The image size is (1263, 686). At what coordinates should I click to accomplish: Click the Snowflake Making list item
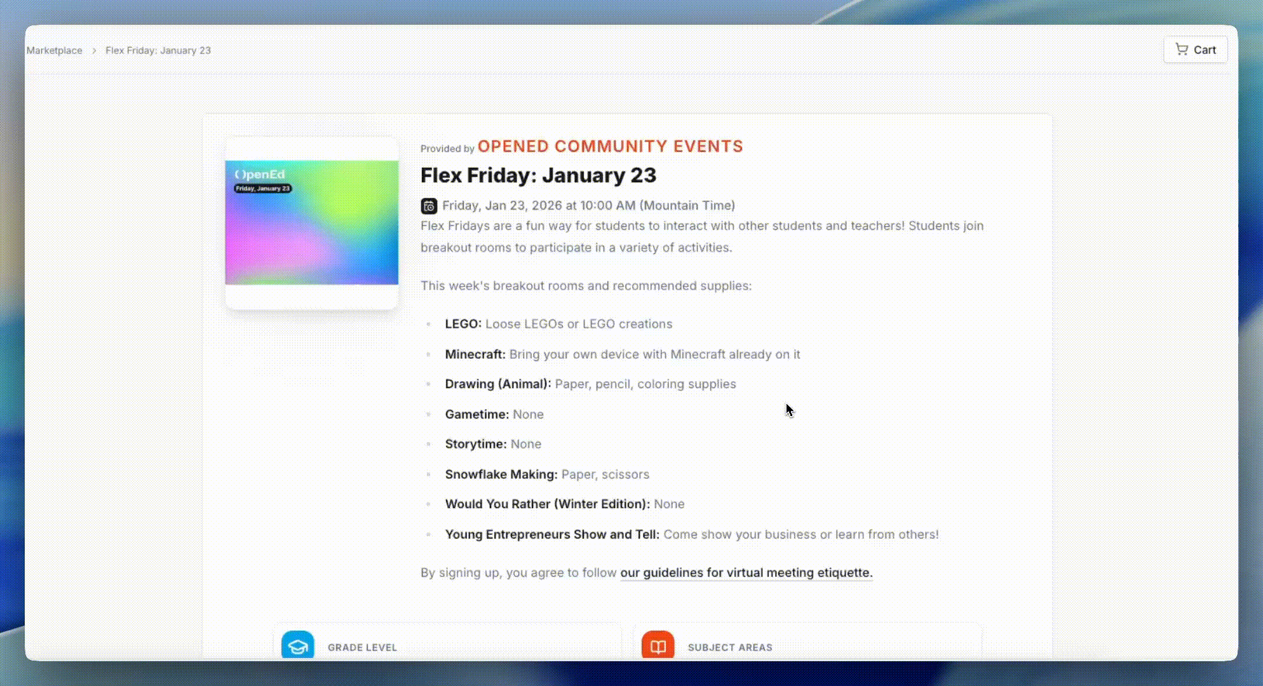coord(546,474)
